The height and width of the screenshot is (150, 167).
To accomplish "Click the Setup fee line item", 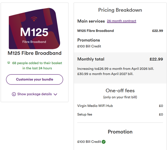I will [x=85, y=114].
